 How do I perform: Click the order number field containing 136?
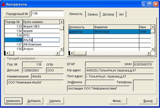(47, 13)
